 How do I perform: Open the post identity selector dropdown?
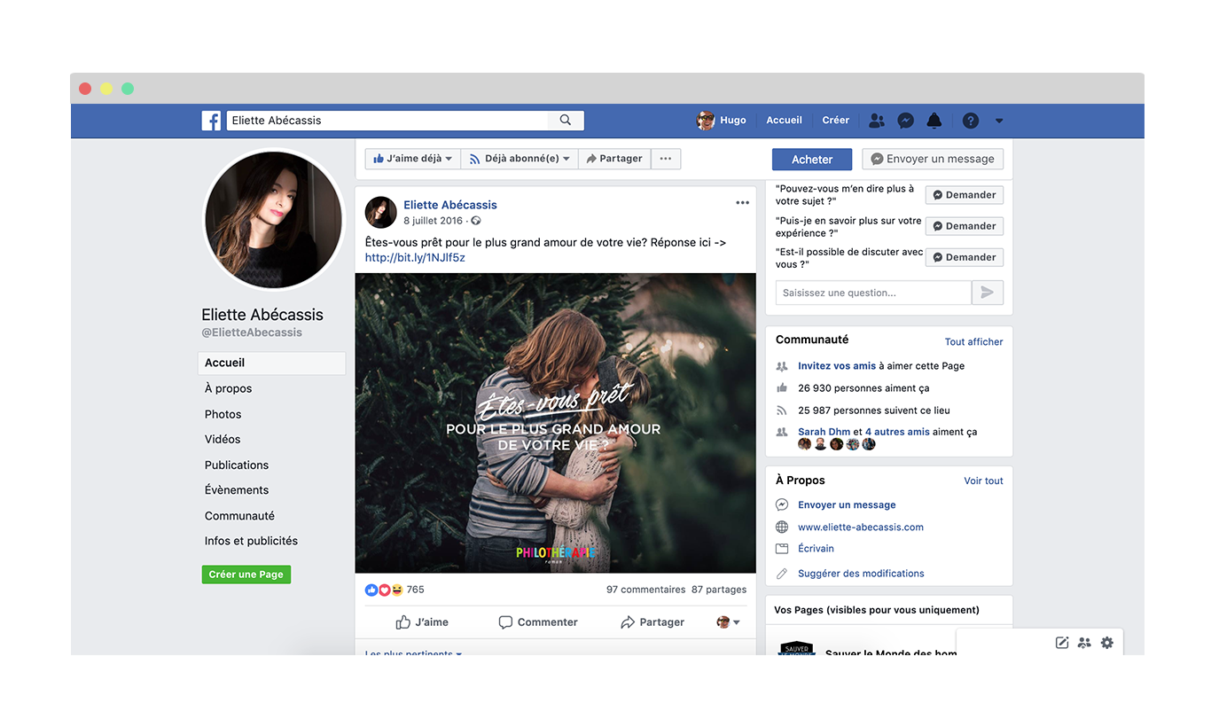point(728,622)
